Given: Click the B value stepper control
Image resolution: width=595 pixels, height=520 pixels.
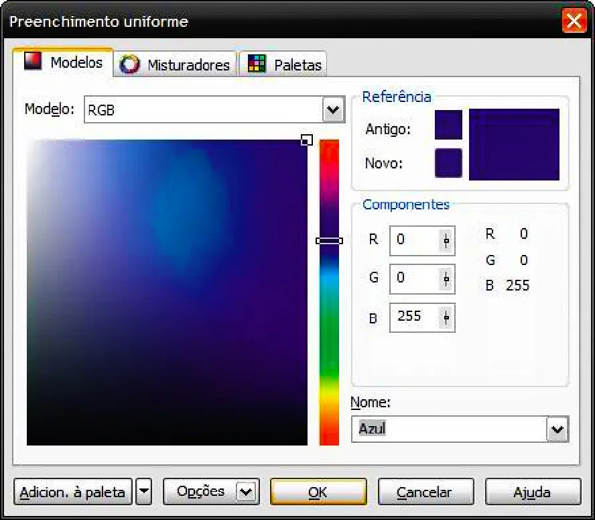Looking at the screenshot, I should (446, 317).
